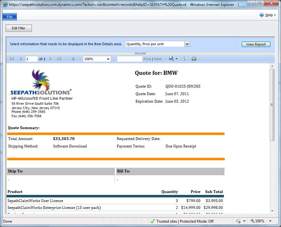Click the previous page arrow
This screenshot has height=227, width=281.
coord(21,59)
